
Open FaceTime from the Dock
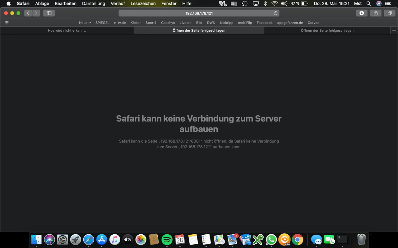(x=330, y=240)
